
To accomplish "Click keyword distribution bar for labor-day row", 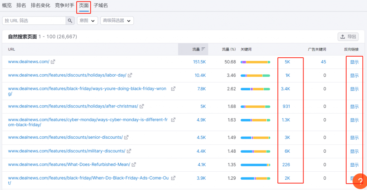I will pyautogui.click(x=255, y=75).
